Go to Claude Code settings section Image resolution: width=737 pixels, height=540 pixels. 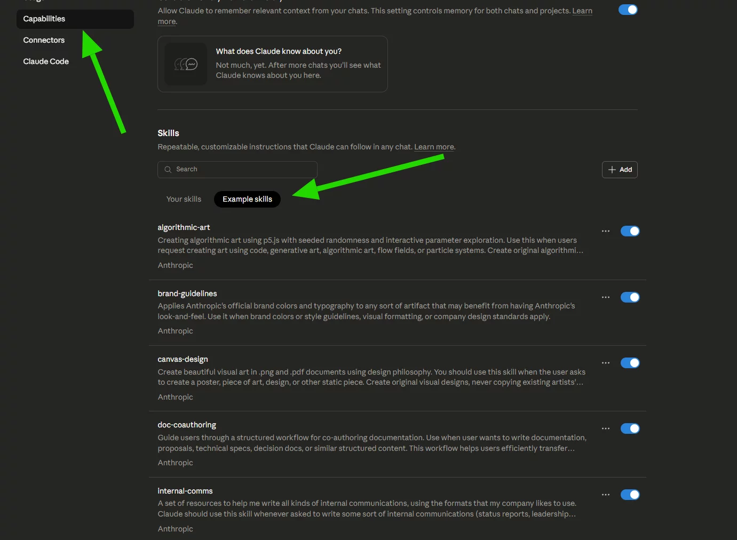[46, 61]
